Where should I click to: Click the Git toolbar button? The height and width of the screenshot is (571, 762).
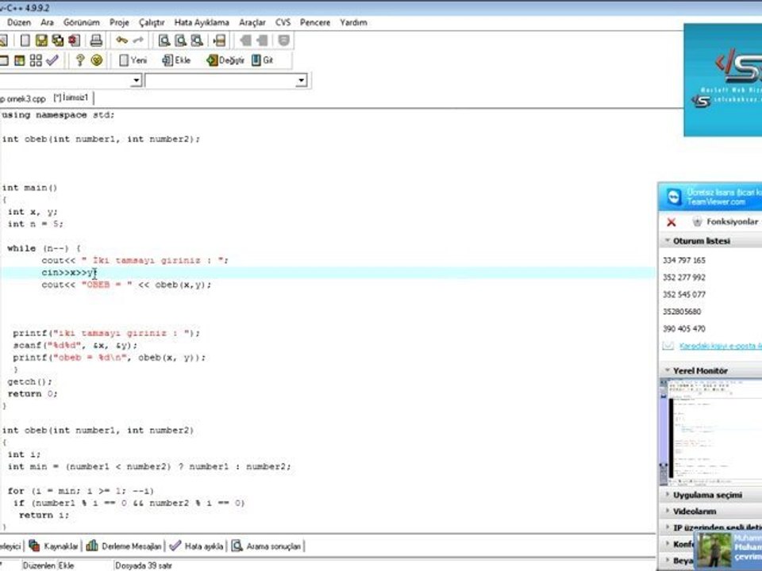tap(263, 60)
